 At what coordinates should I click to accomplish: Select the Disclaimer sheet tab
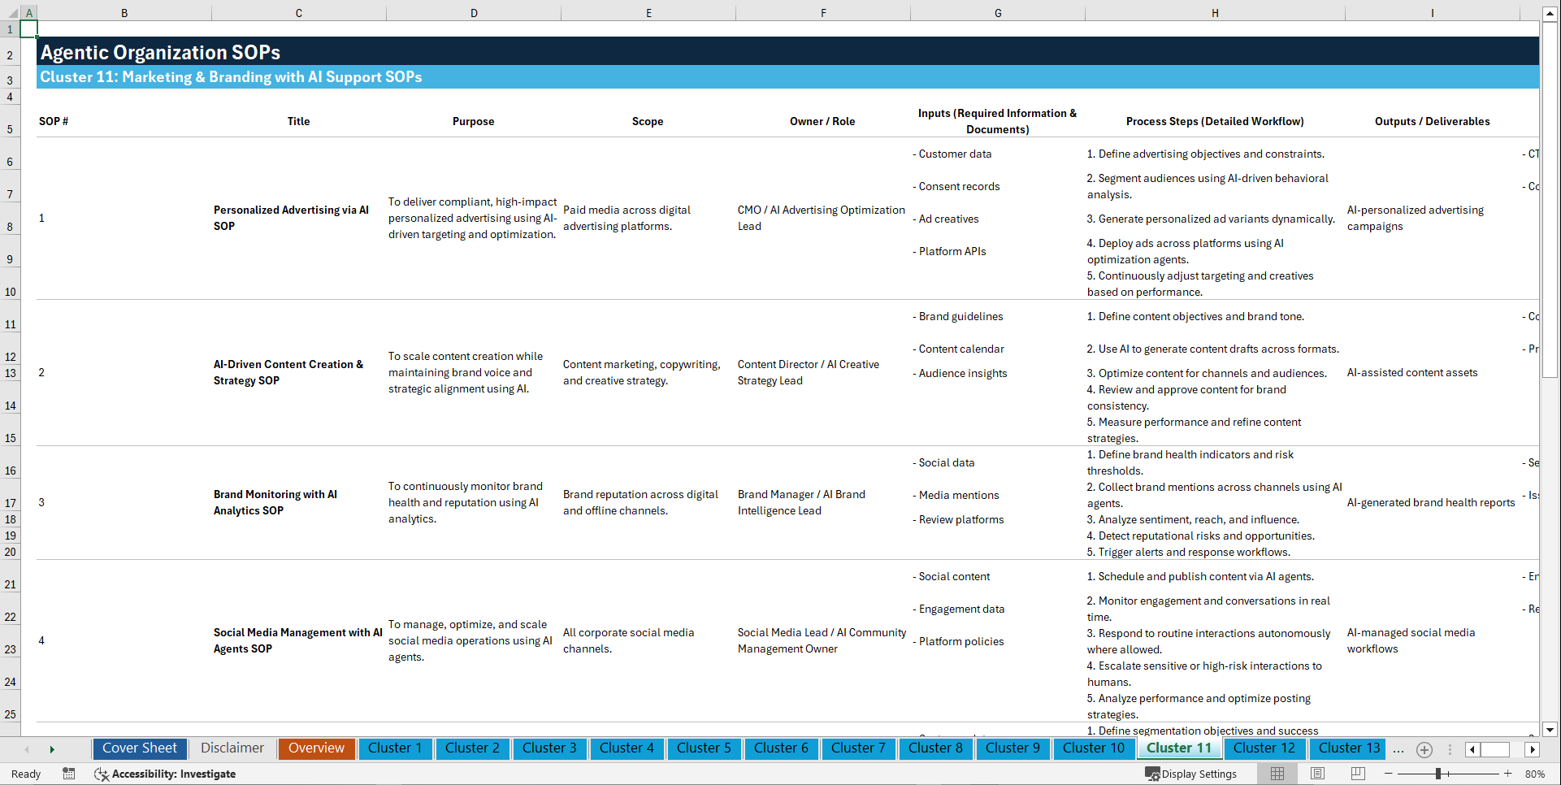click(x=231, y=748)
